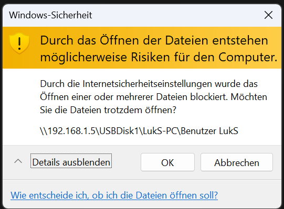Click heading line 'möglicherweise Risiken für den Computer'
This screenshot has width=284, height=209.
(159, 57)
